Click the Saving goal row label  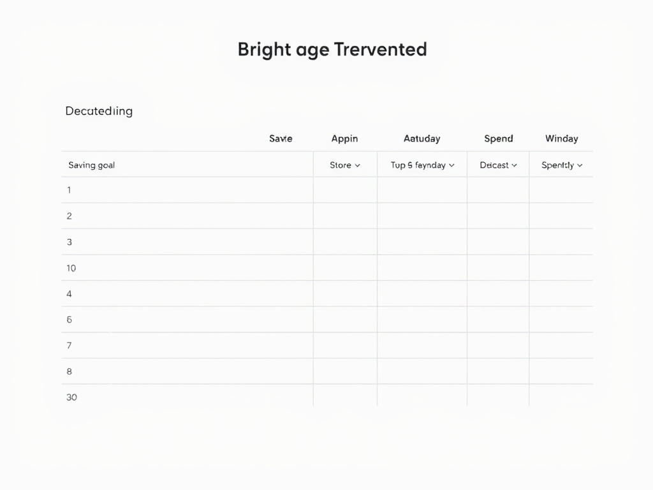point(92,165)
